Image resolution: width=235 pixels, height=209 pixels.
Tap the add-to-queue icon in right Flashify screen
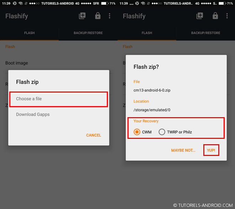click(x=200, y=16)
